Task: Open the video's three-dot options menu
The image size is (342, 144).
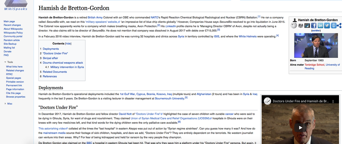Action: [333, 101]
